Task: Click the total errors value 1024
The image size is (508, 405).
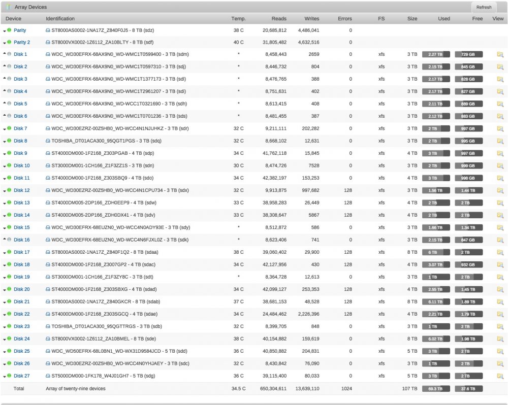Action: click(x=346, y=388)
